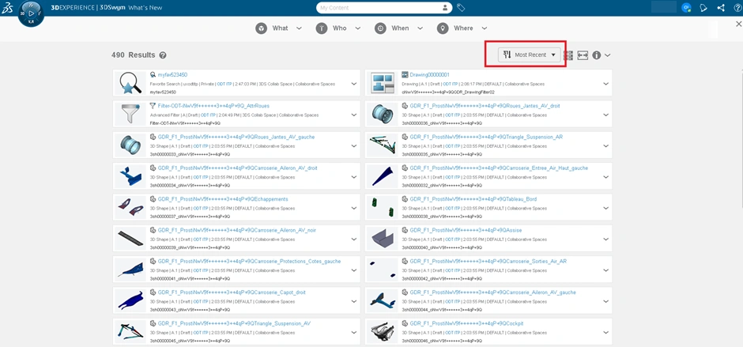743x347 pixels.
Task: Click the Where filter location icon
Action: tap(443, 28)
